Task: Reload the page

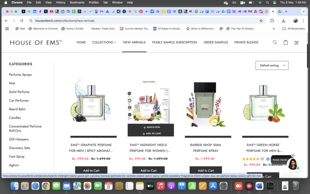Action: tap(22, 21)
